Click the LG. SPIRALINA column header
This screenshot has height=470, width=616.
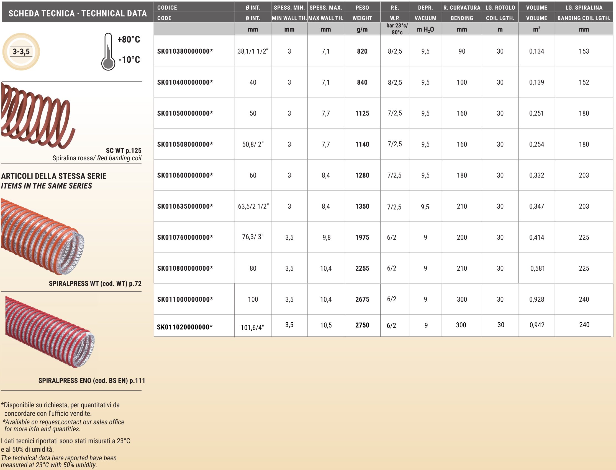pos(584,7)
